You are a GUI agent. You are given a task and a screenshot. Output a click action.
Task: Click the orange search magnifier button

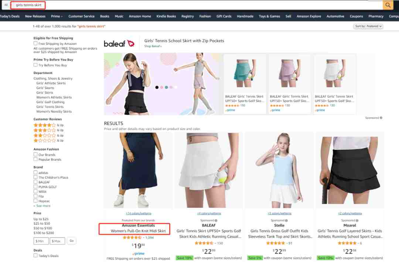tap(388, 5)
